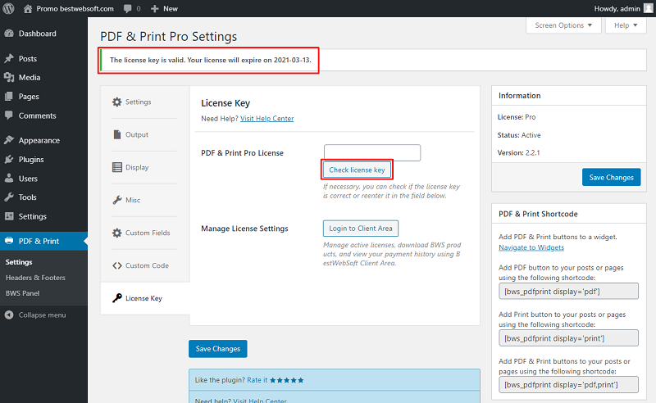
Task: Open the Custom Fields tab
Action: point(145,233)
